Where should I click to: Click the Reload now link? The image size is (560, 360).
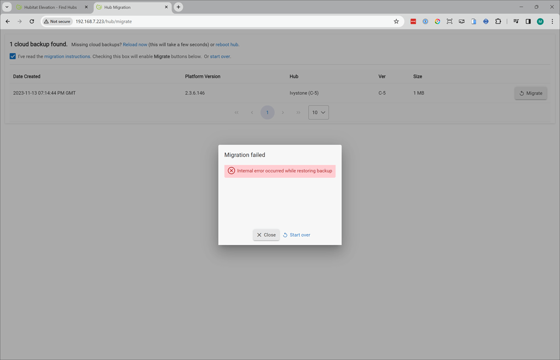(x=135, y=44)
